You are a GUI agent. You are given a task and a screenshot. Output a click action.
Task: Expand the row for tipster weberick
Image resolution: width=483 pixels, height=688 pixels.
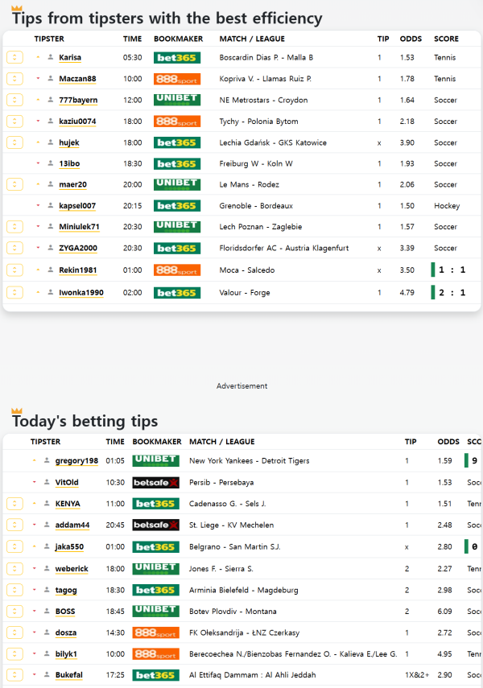click(14, 569)
